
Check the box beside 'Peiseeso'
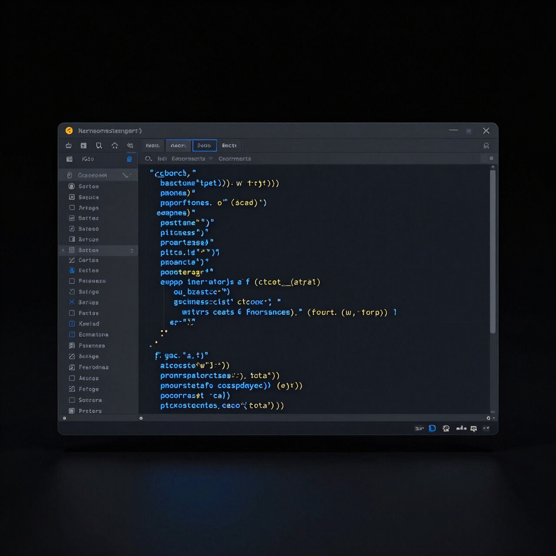tap(72, 281)
